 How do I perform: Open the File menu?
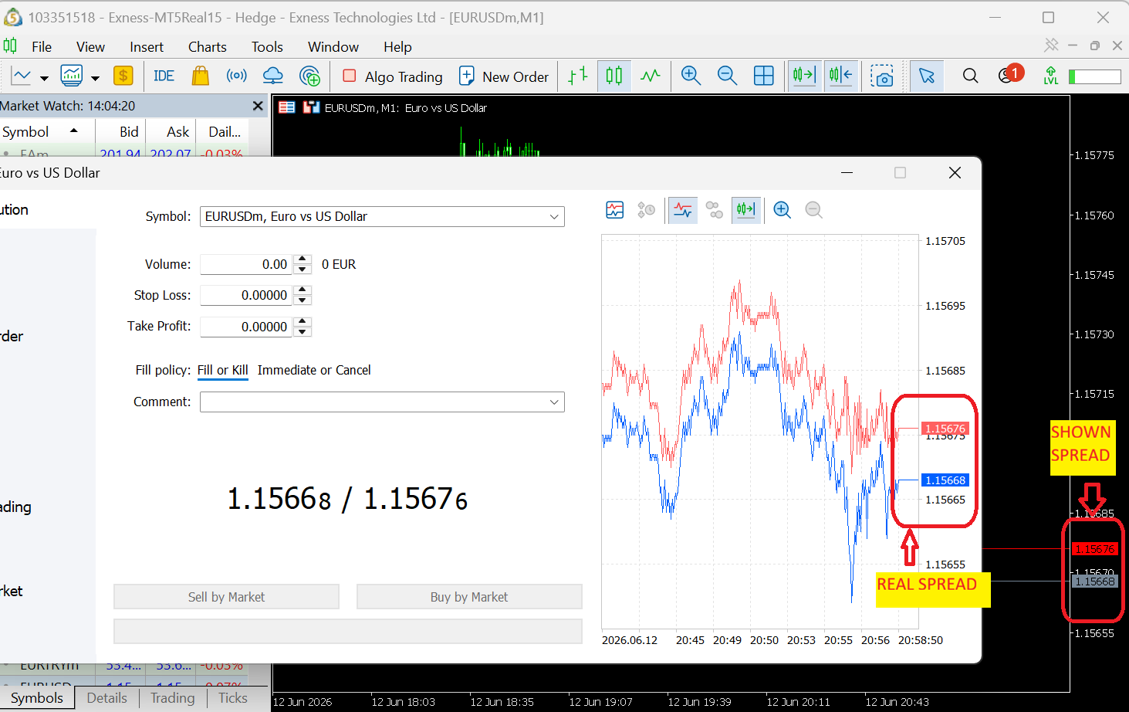tap(42, 47)
